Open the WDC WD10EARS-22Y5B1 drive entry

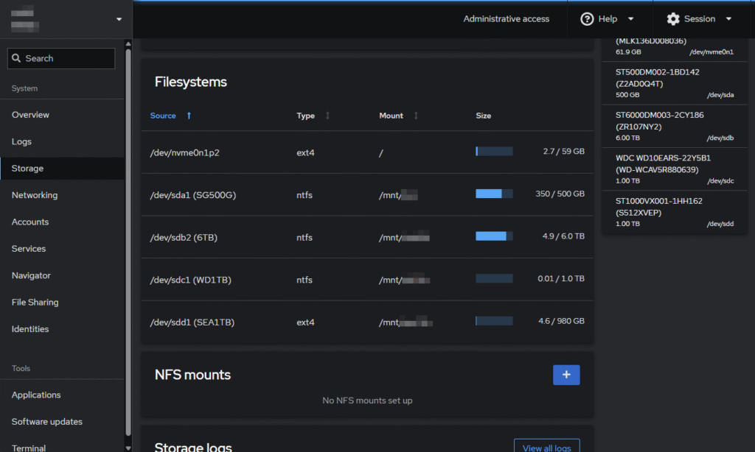pos(674,169)
